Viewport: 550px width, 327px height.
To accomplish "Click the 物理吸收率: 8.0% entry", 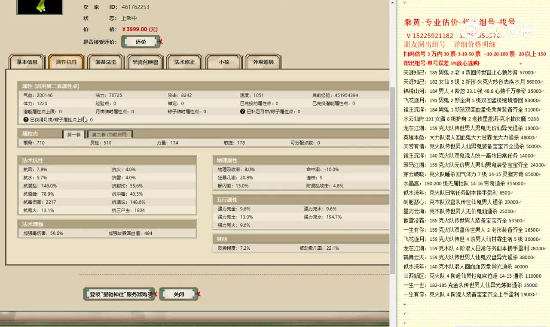I will pos(236,170).
